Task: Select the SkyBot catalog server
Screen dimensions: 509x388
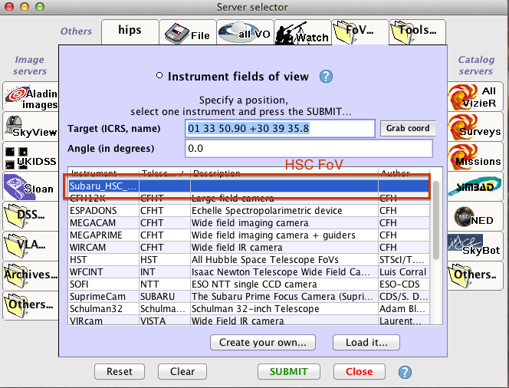Action: tap(476, 245)
